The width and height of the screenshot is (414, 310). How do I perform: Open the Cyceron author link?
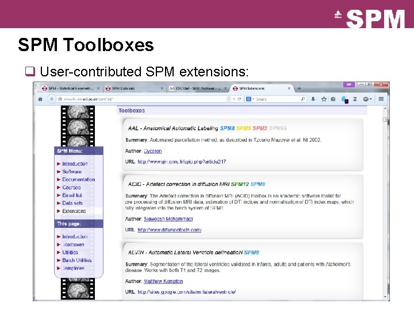click(x=152, y=151)
